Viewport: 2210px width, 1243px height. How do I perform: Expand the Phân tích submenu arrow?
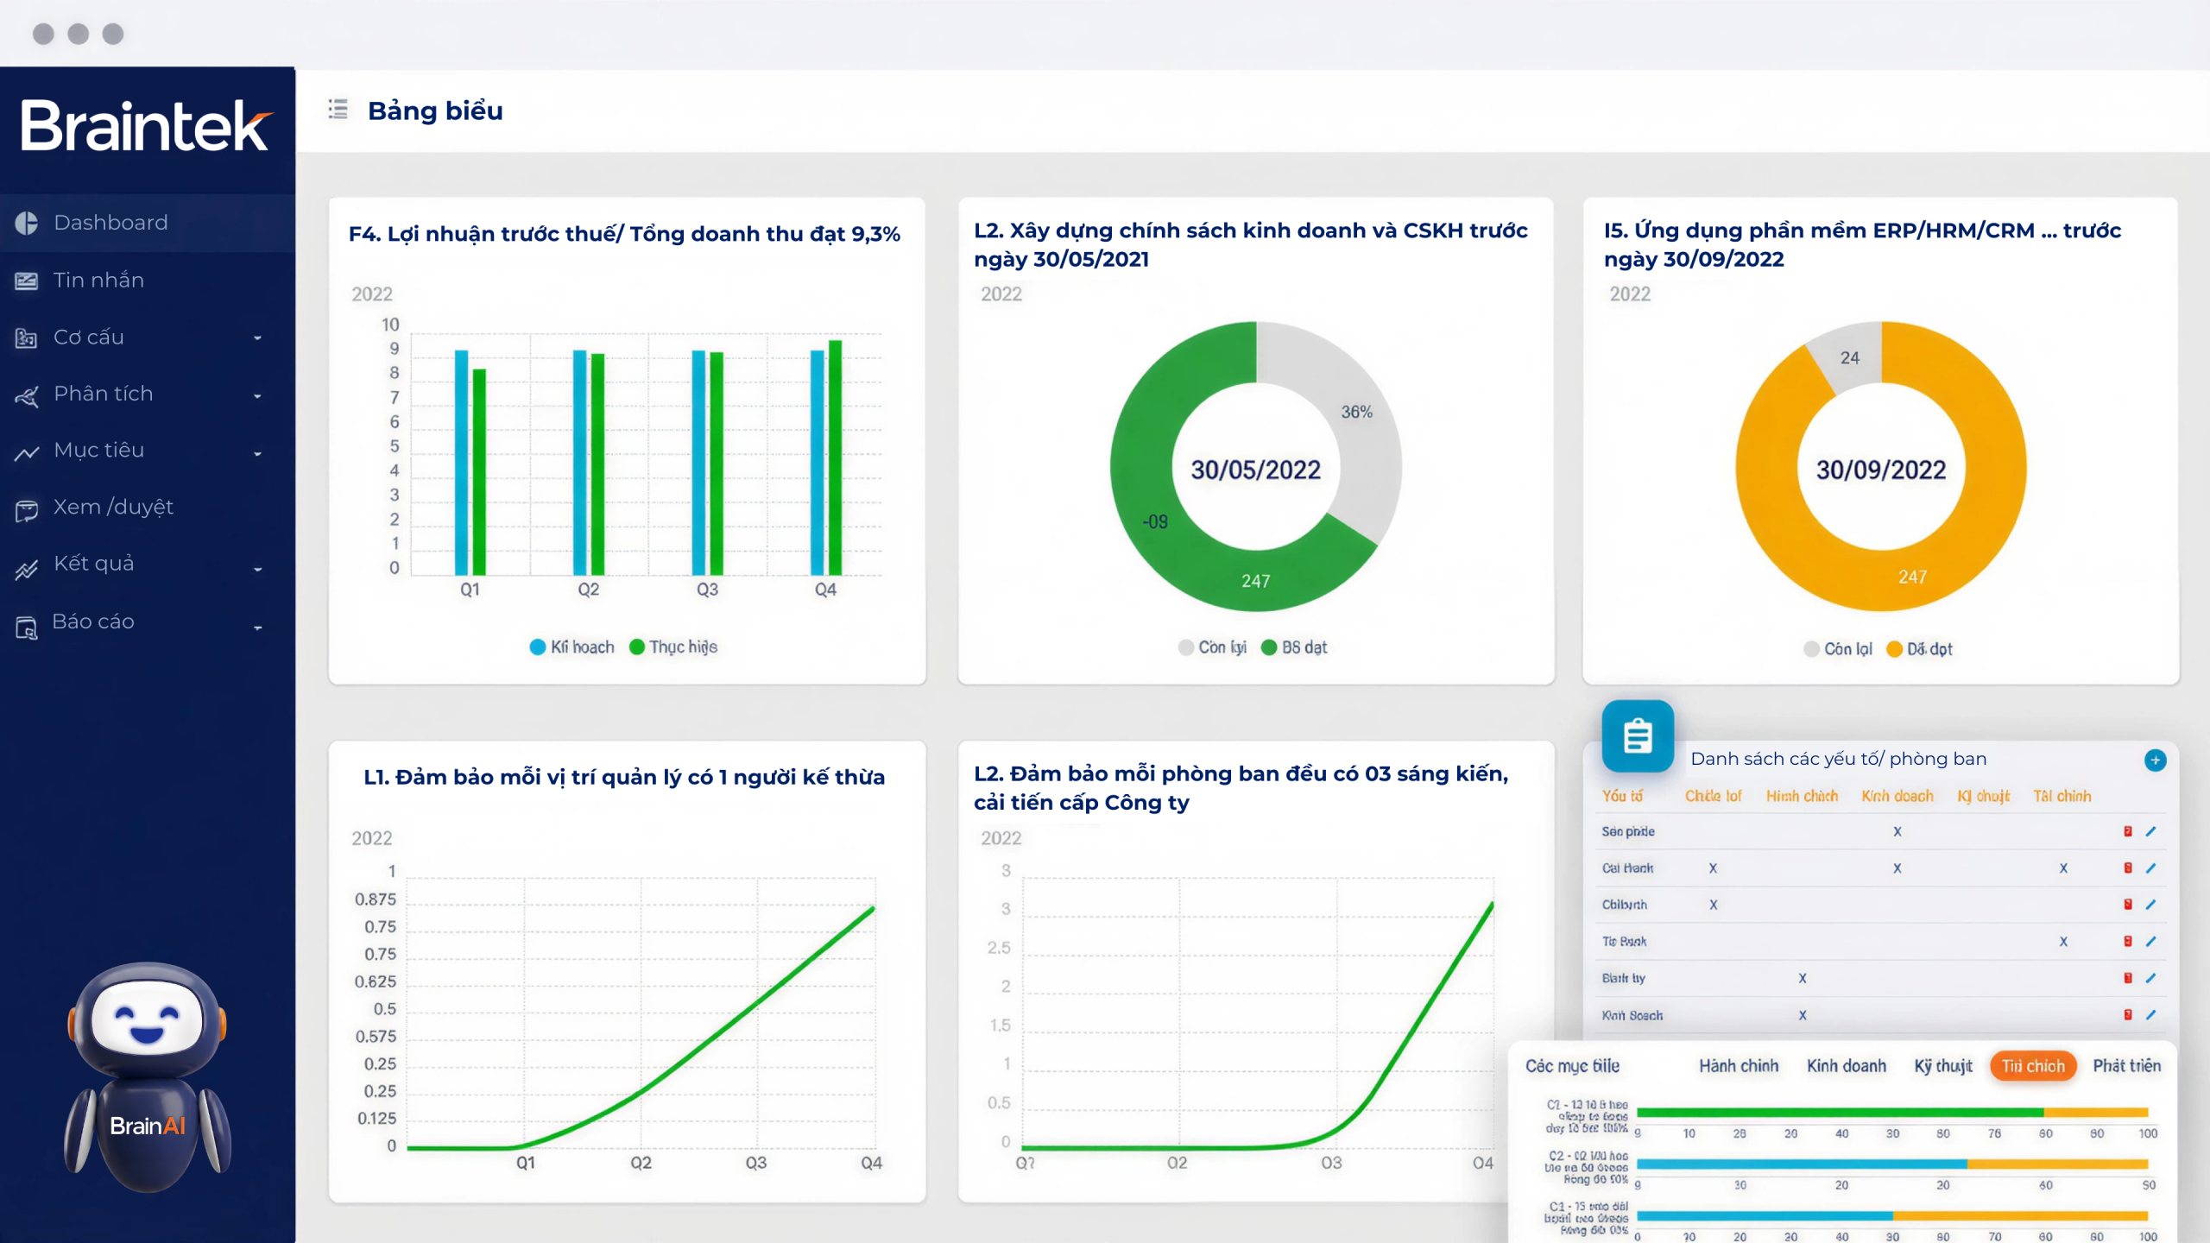257,396
